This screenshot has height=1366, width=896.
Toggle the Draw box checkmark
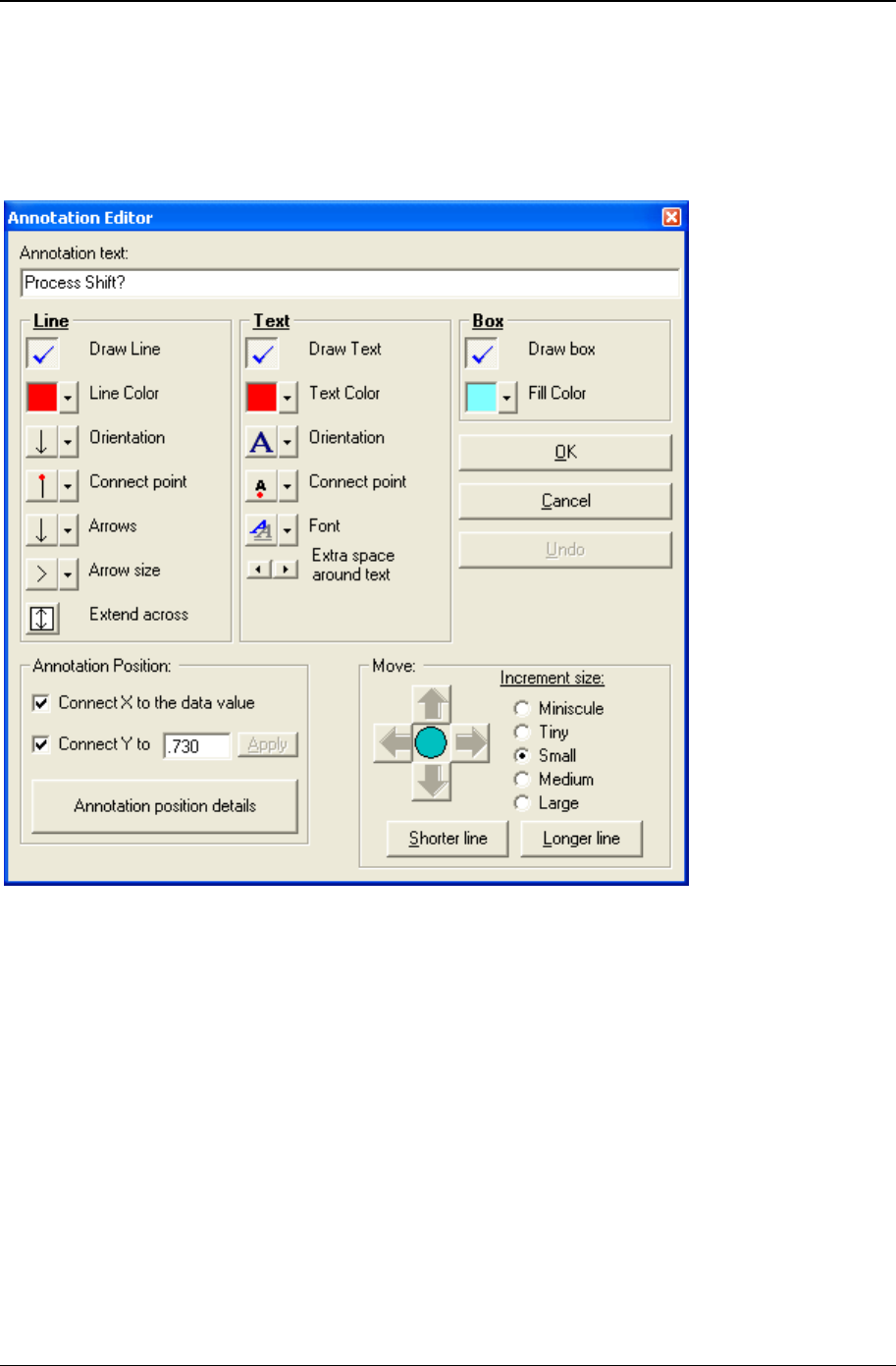[x=482, y=354]
